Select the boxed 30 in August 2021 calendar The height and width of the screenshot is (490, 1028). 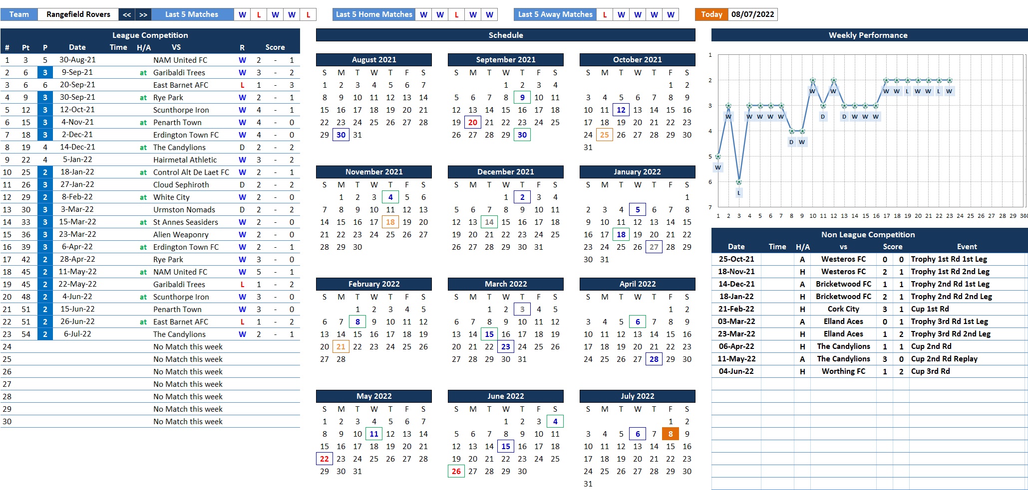pos(341,135)
